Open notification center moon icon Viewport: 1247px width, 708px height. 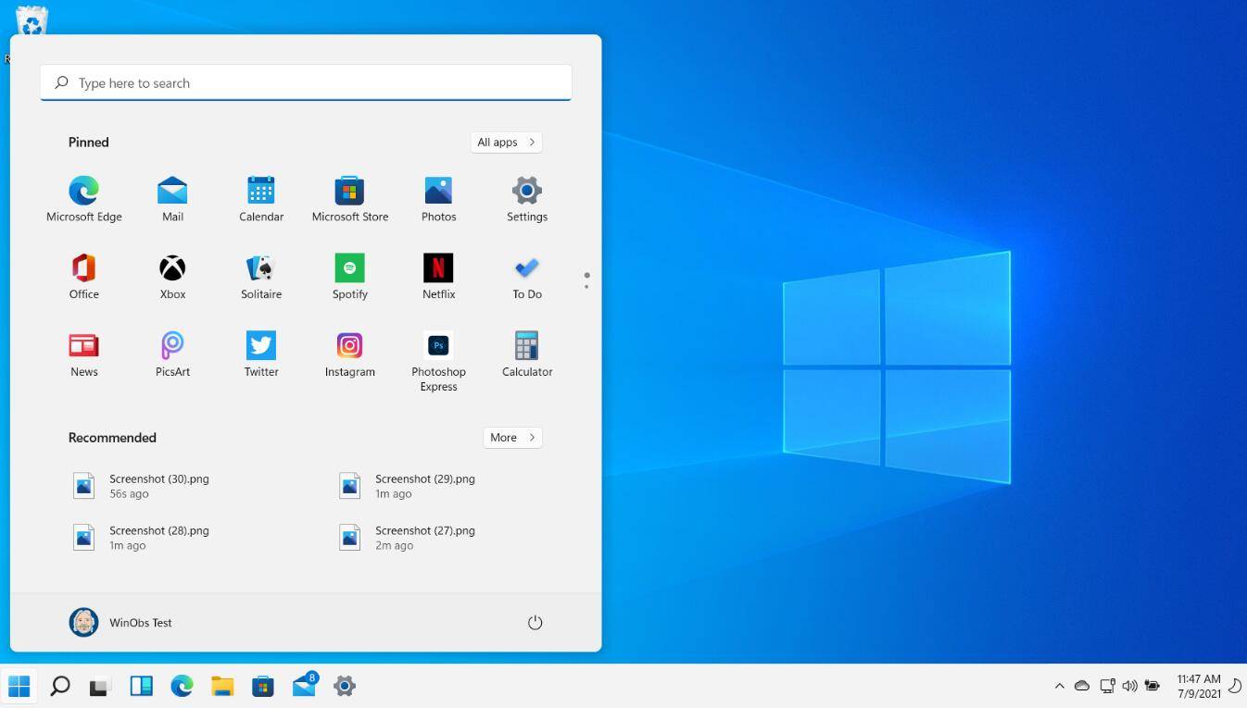[x=1235, y=686]
